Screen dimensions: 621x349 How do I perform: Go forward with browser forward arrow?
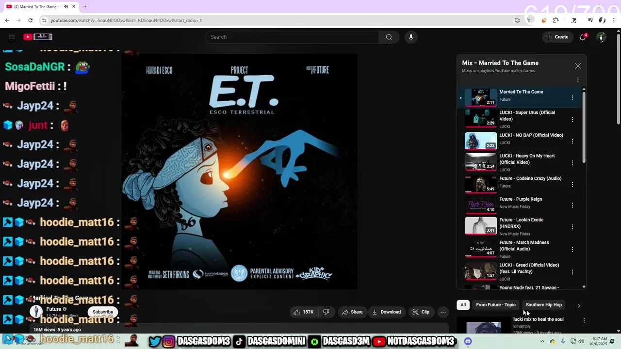pos(18,20)
